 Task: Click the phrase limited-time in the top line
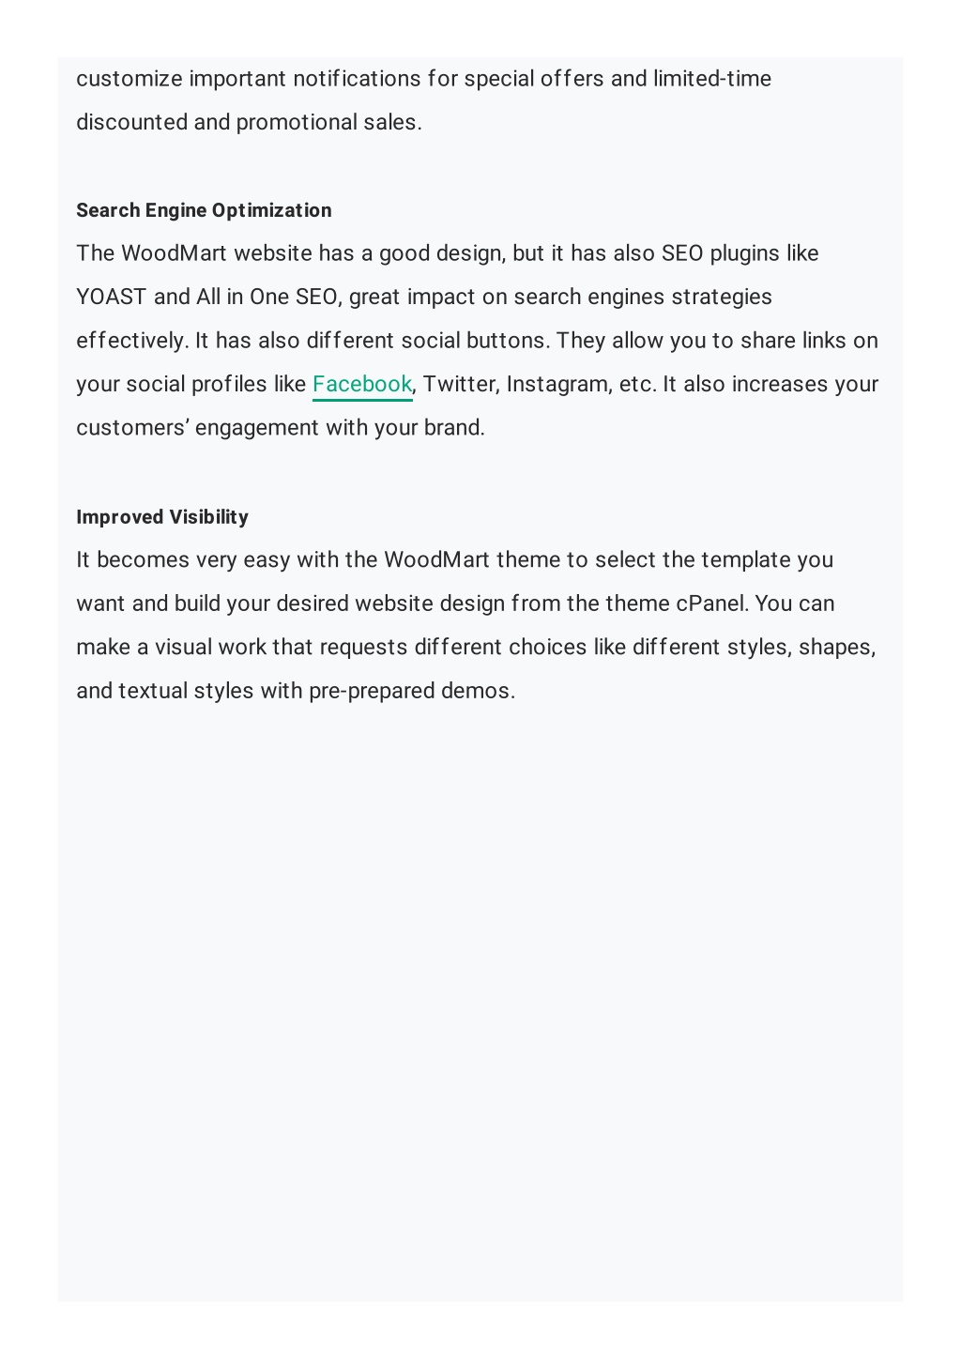pyautogui.click(x=712, y=78)
